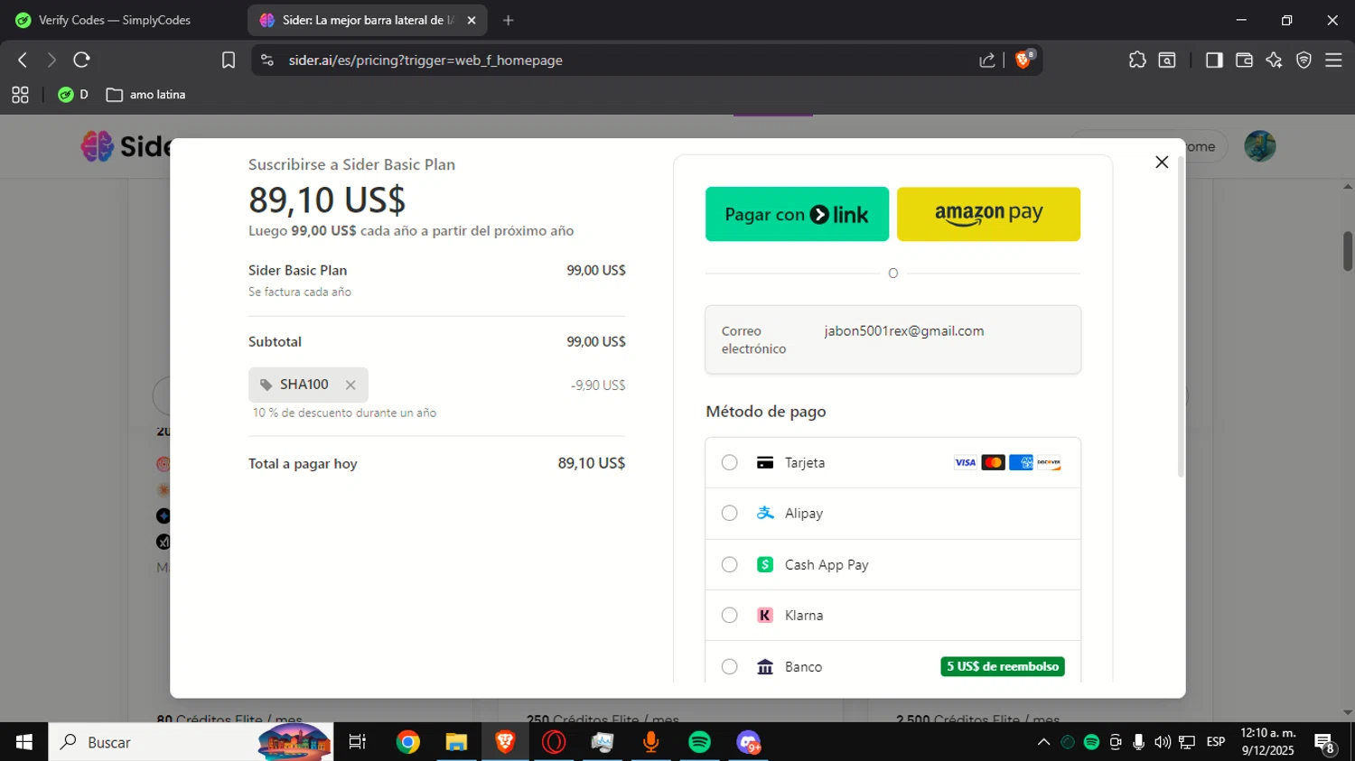Open clock and calendar flyout
The image size is (1355, 761).
(x=1268, y=742)
